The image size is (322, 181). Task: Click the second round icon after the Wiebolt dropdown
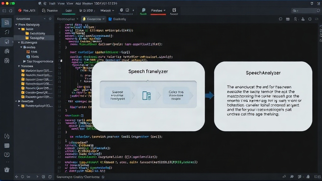pos(127,10)
